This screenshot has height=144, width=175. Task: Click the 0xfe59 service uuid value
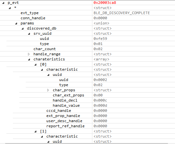coord(100,39)
